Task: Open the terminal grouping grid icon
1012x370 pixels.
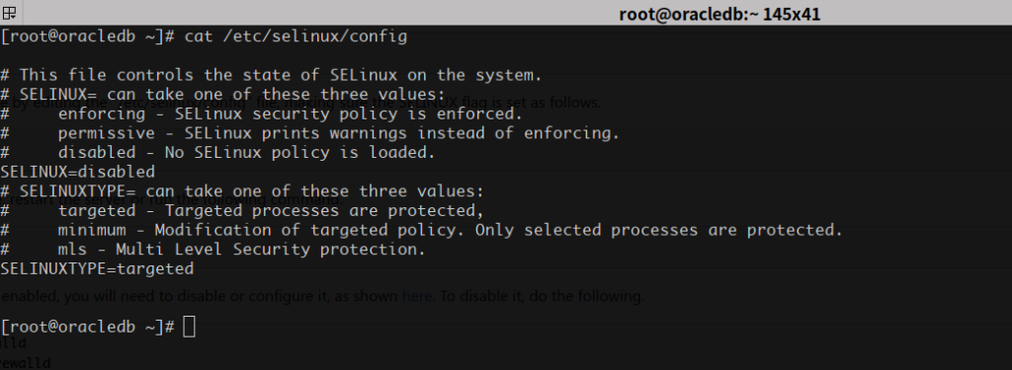Action: click(x=10, y=12)
